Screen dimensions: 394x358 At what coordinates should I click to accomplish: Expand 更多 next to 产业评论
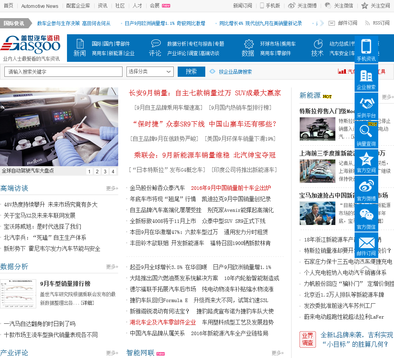click(x=112, y=353)
